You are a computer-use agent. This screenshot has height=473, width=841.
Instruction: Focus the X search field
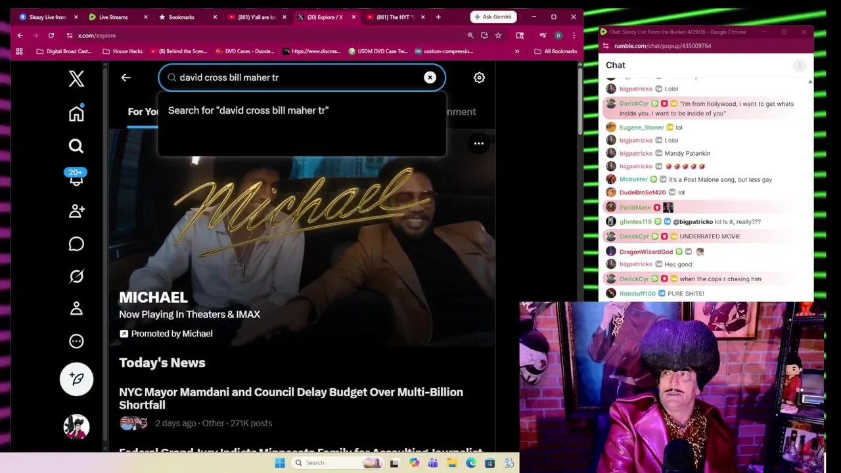tap(302, 78)
